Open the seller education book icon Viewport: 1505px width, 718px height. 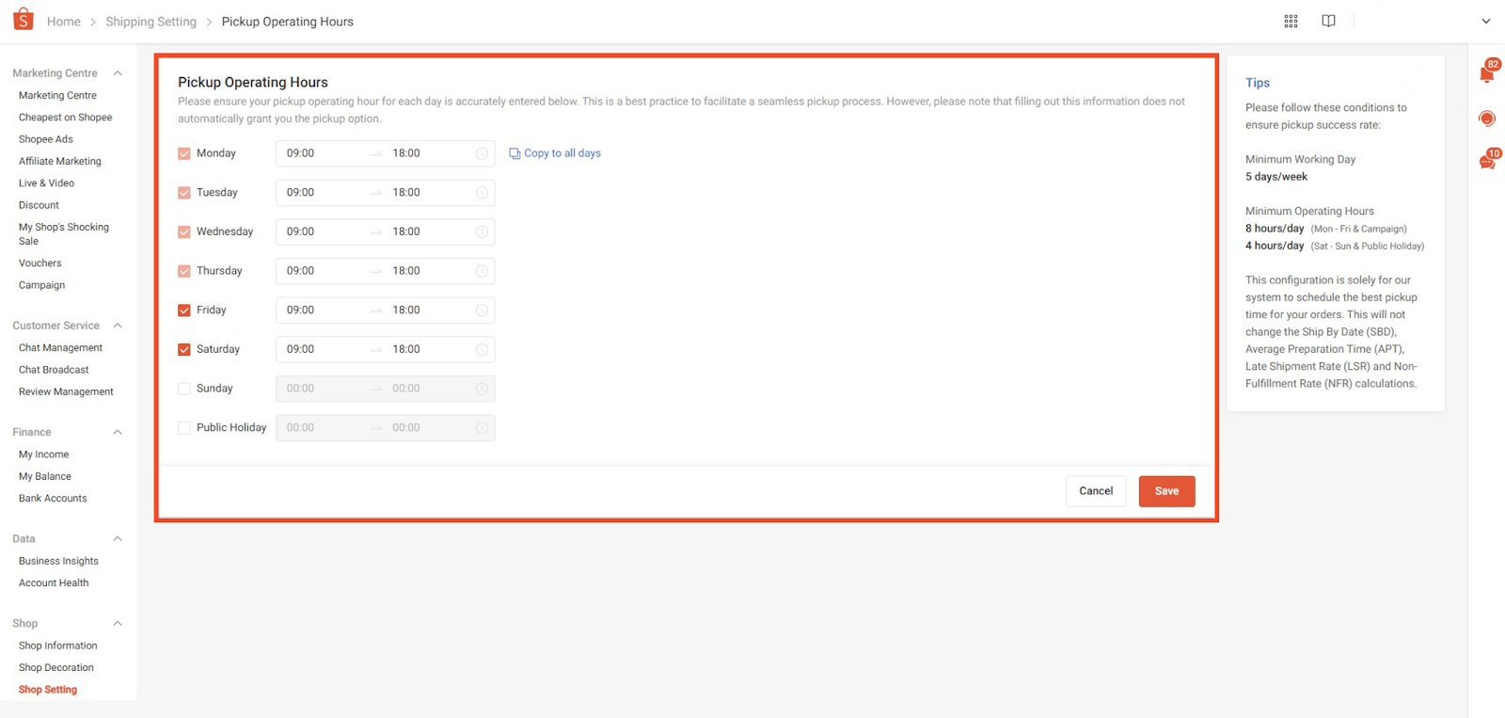tap(1328, 21)
